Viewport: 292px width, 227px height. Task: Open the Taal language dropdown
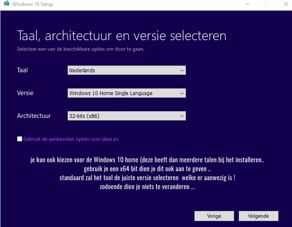pos(127,70)
